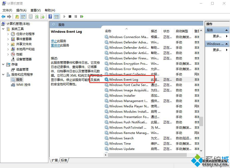This screenshot has height=168, width=230.
Task: Click the Export List toolbar icon
Action: pyautogui.click(x=42, y=16)
